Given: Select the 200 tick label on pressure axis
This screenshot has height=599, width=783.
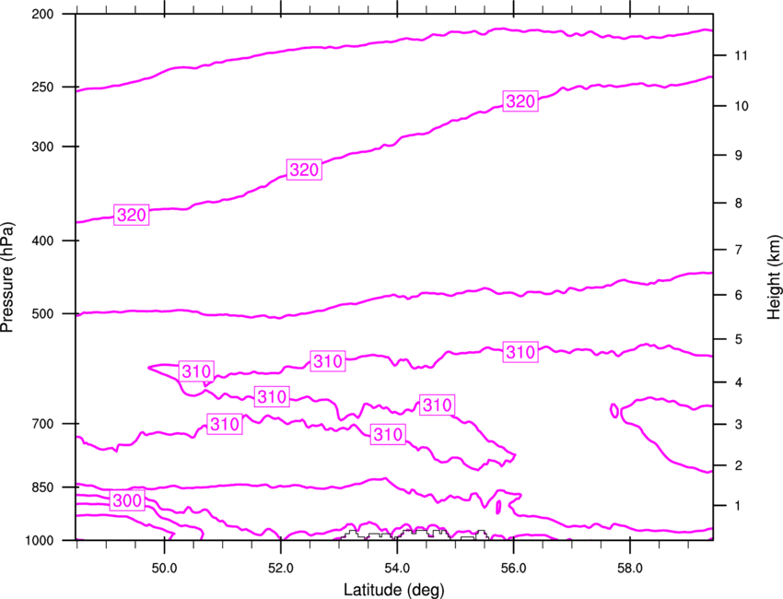Looking at the screenshot, I should [x=42, y=15].
